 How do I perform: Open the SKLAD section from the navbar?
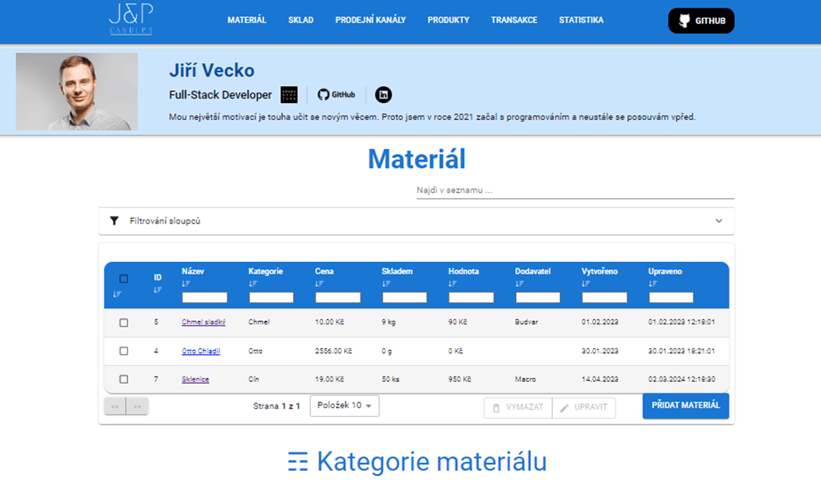301,21
